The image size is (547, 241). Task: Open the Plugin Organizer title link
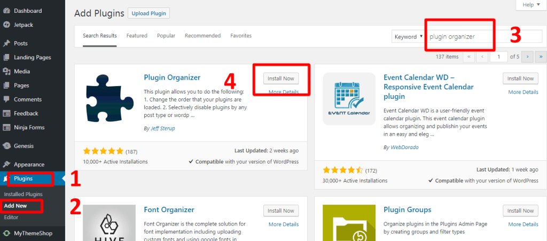(x=173, y=77)
